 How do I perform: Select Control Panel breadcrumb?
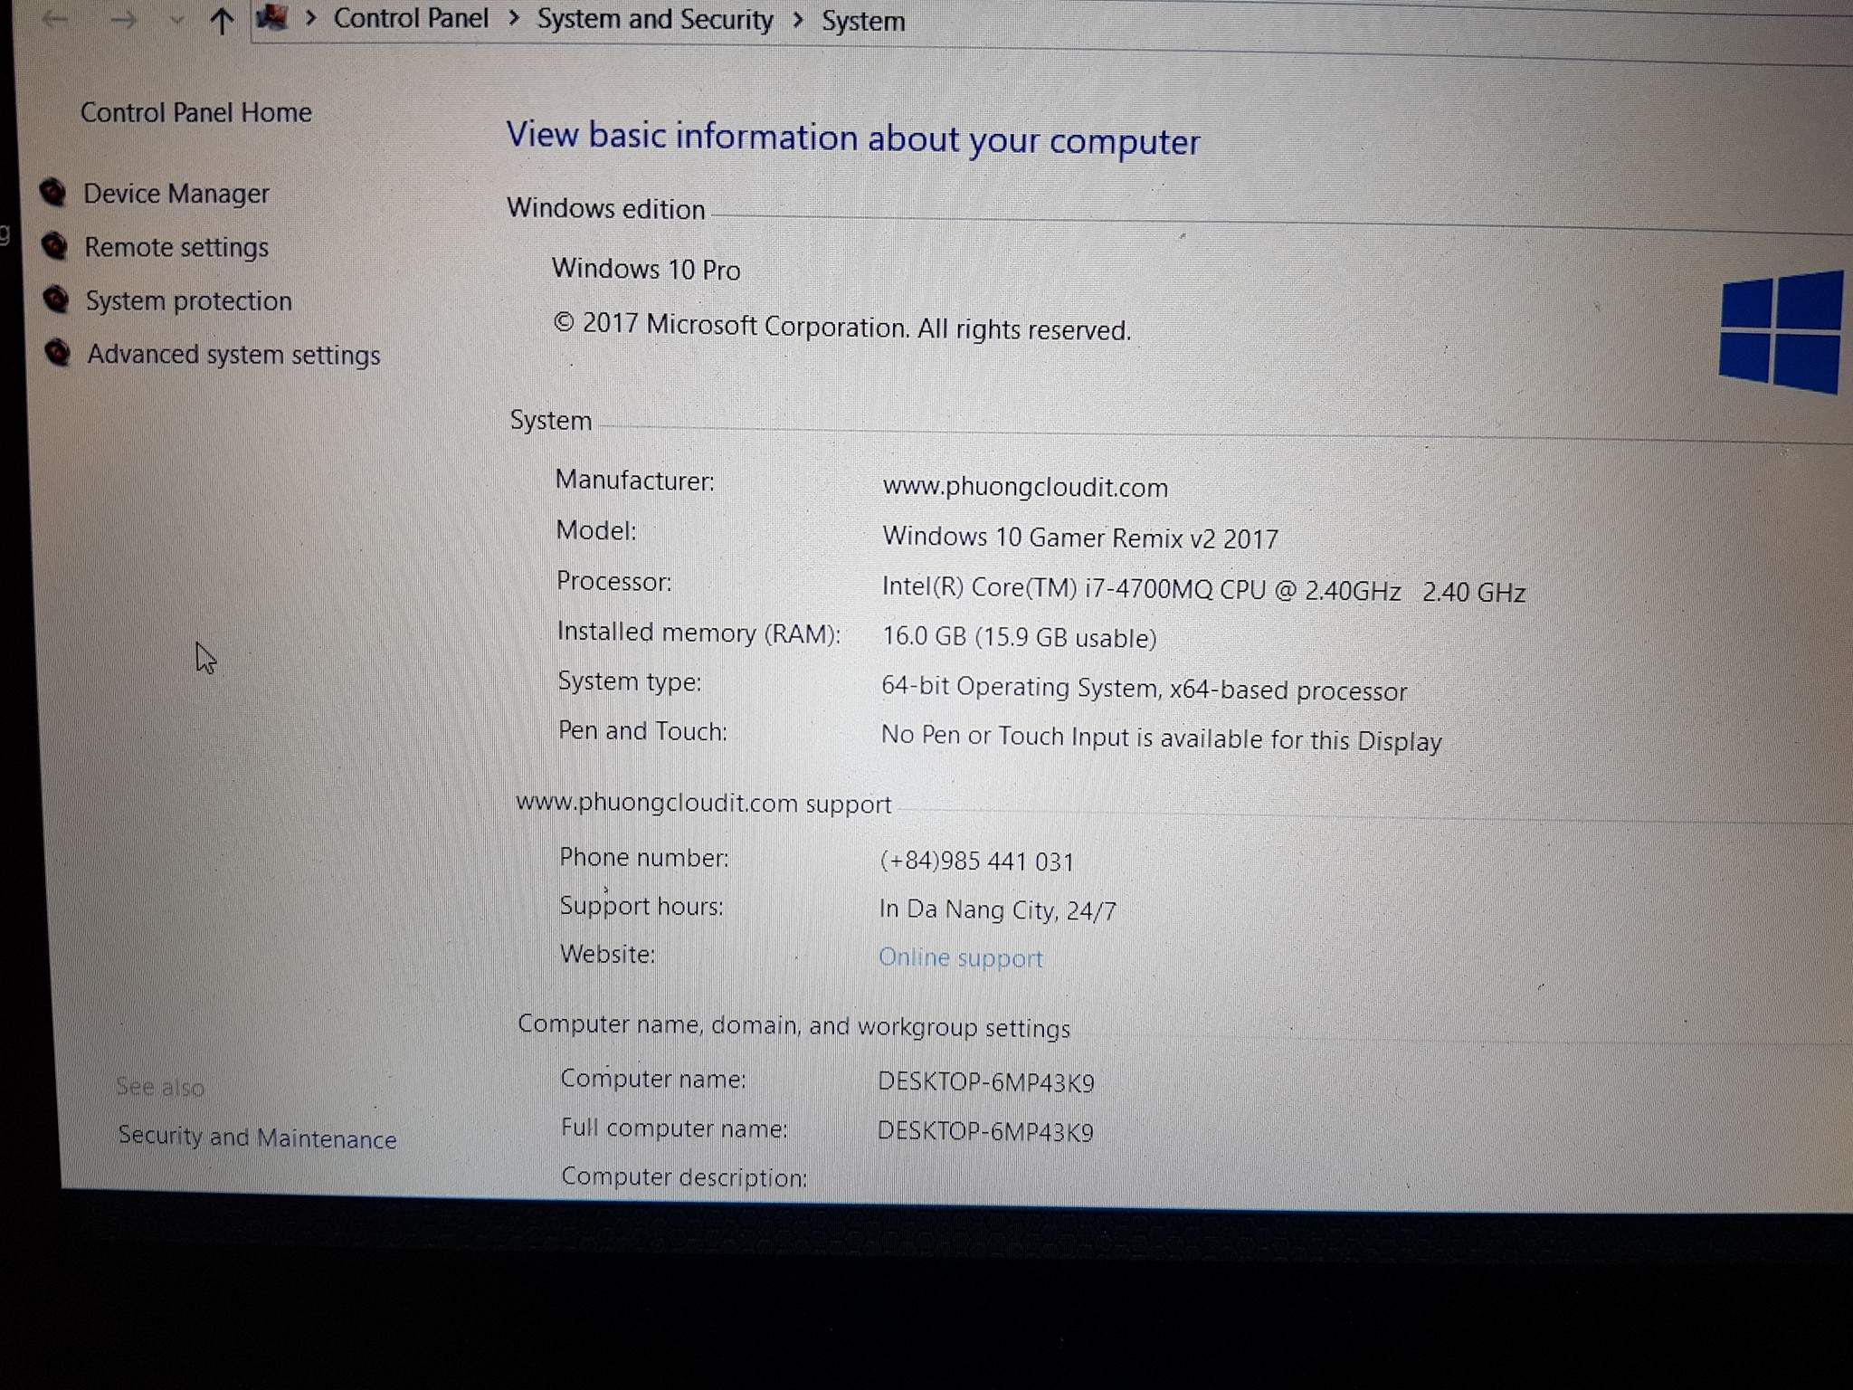411,18
